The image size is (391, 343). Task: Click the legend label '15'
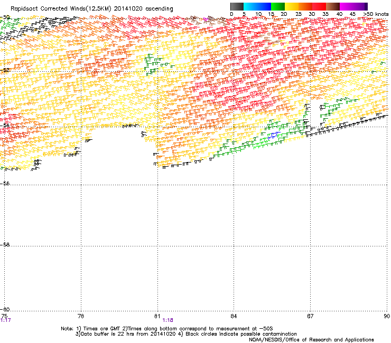click(271, 14)
